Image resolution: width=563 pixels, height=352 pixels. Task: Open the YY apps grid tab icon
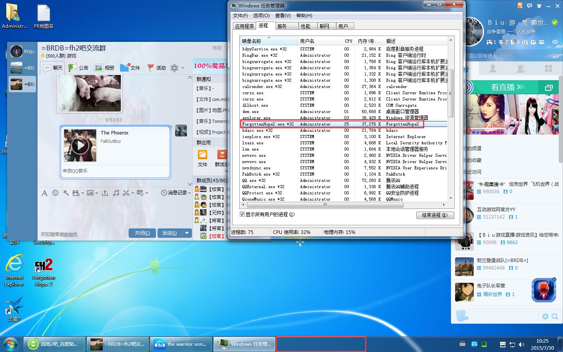click(x=549, y=69)
